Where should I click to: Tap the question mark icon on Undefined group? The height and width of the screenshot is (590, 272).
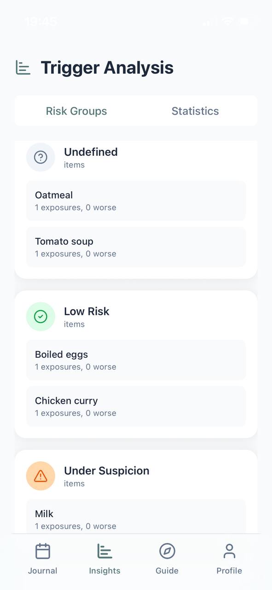[x=41, y=157]
